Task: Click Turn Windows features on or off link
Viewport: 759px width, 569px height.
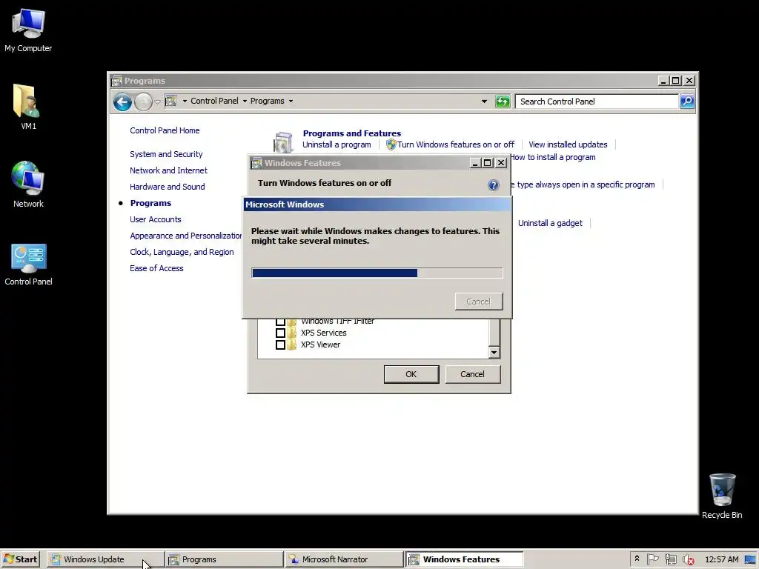Action: click(456, 144)
